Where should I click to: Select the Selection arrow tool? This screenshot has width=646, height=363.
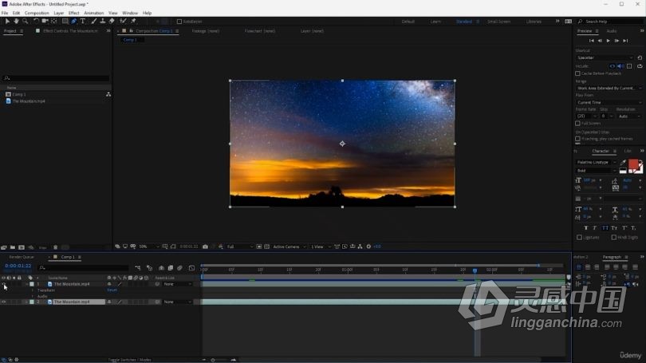[x=7, y=21]
